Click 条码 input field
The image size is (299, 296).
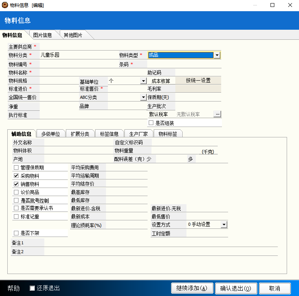(184, 64)
